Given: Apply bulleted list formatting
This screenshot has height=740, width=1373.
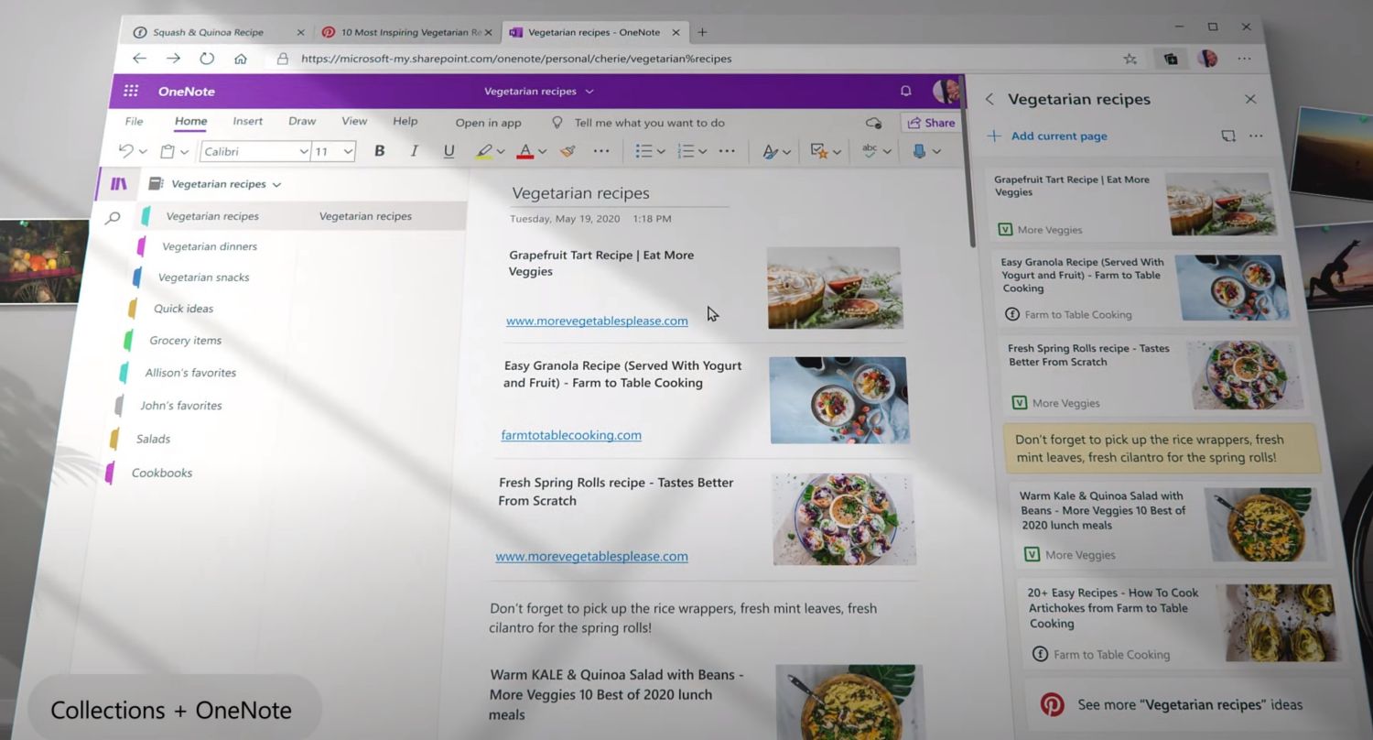Looking at the screenshot, I should (643, 151).
